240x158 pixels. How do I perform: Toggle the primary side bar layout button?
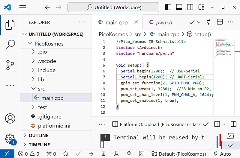(x=169, y=7)
